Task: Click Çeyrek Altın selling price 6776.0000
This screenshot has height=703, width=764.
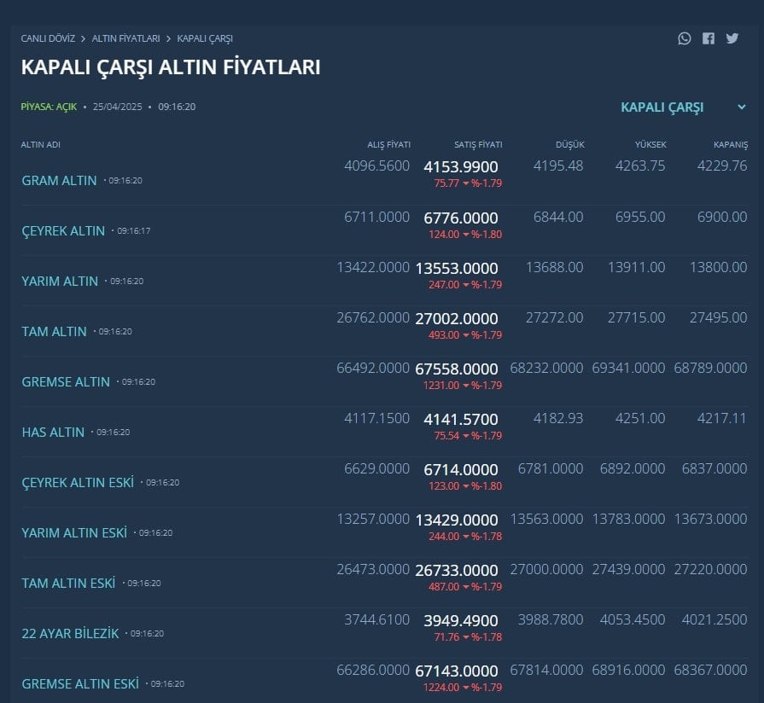Action: [461, 218]
